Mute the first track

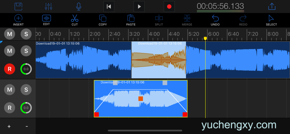(10, 51)
